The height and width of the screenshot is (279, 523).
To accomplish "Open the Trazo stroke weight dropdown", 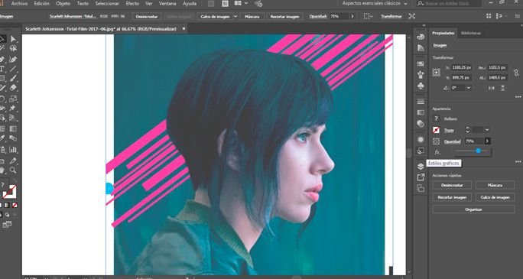I will [487, 130].
